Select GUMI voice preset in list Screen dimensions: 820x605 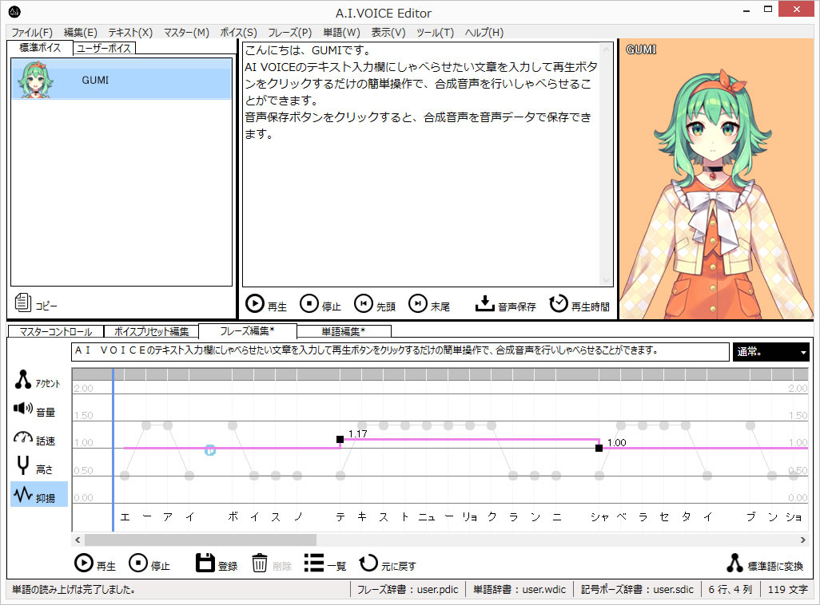click(121, 79)
